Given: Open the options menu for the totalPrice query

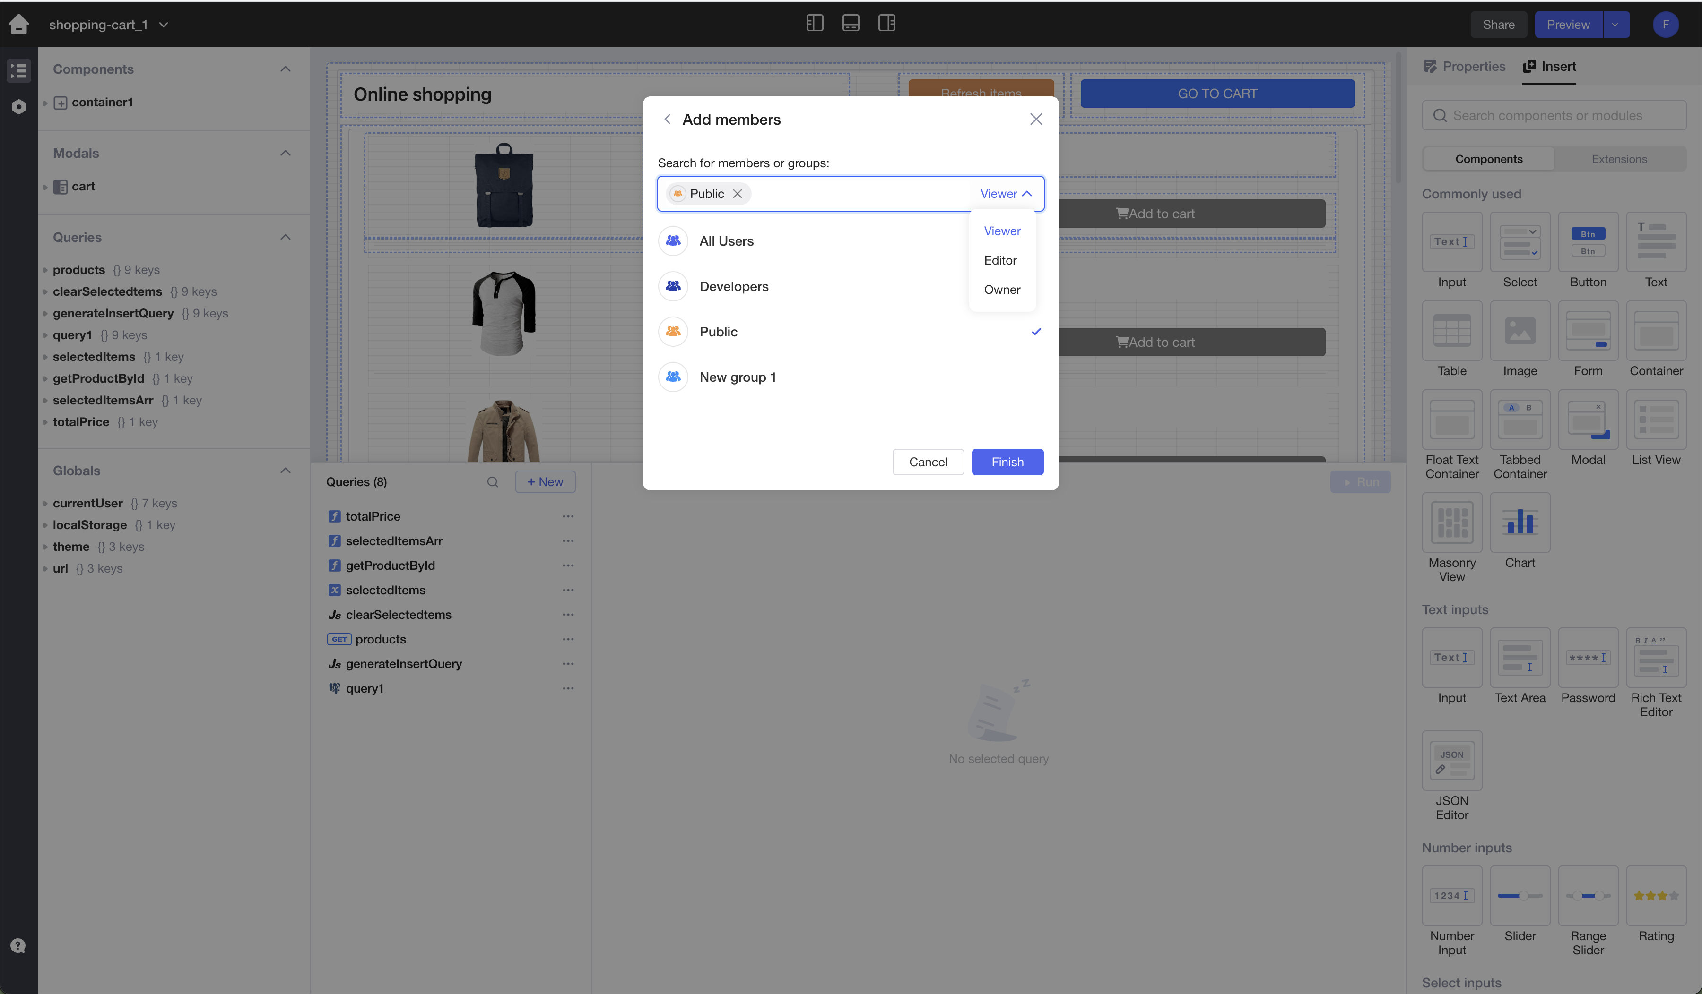Looking at the screenshot, I should coord(568,516).
